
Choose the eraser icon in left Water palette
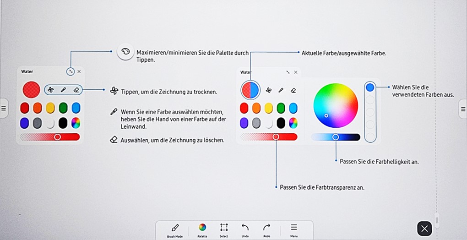pos(76,90)
